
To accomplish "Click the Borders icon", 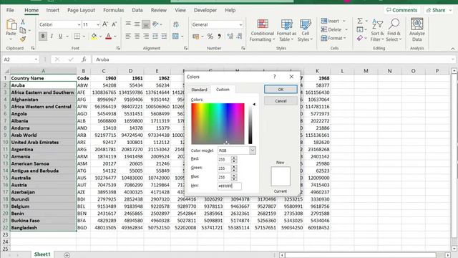I will [x=77, y=36].
